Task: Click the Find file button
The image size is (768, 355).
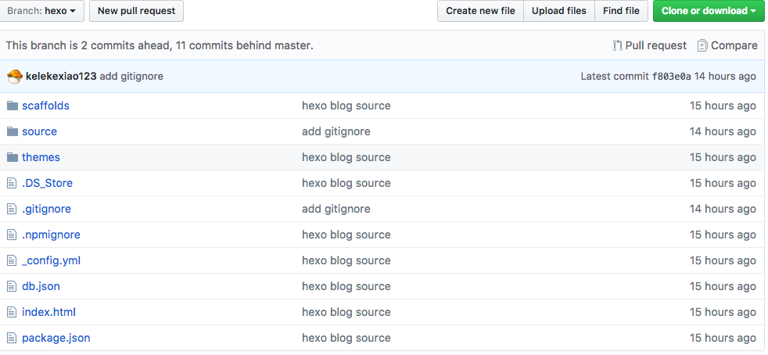Action: [x=621, y=11]
